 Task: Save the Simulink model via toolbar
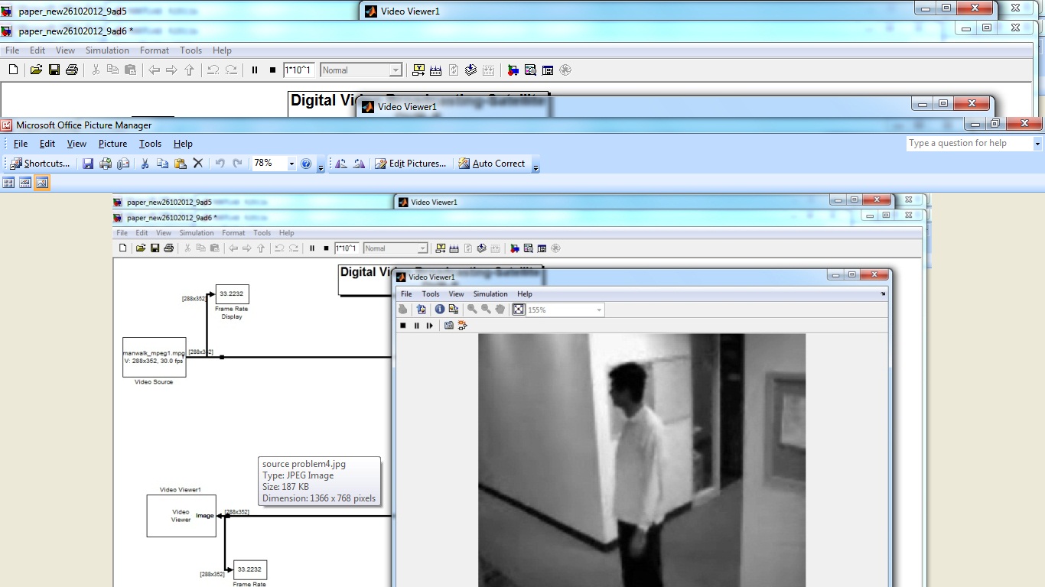click(x=54, y=70)
